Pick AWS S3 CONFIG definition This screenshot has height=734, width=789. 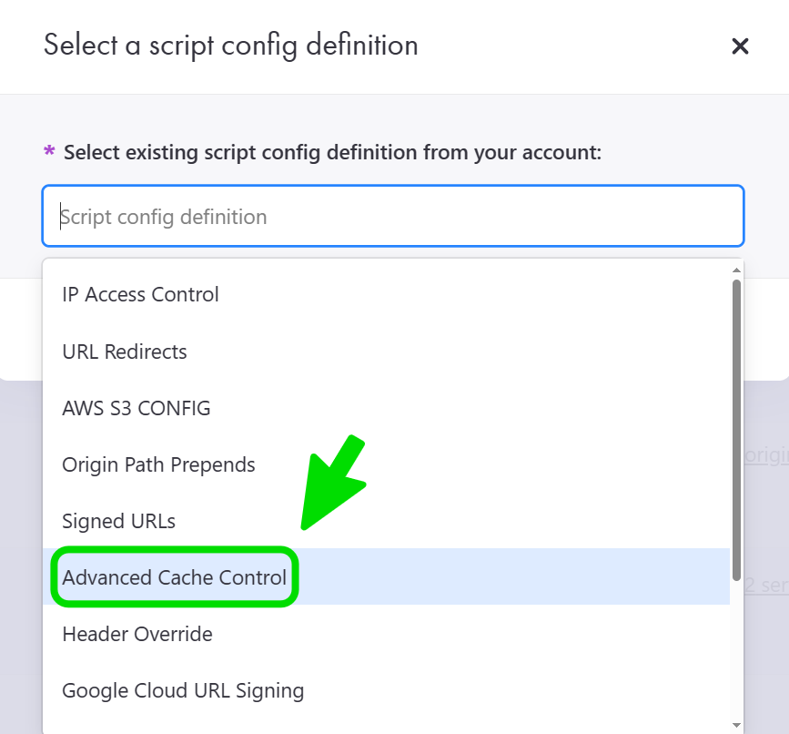coord(137,408)
